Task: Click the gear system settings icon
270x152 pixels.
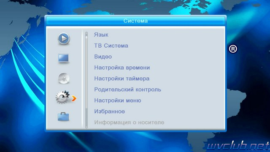Action: click(x=62, y=97)
